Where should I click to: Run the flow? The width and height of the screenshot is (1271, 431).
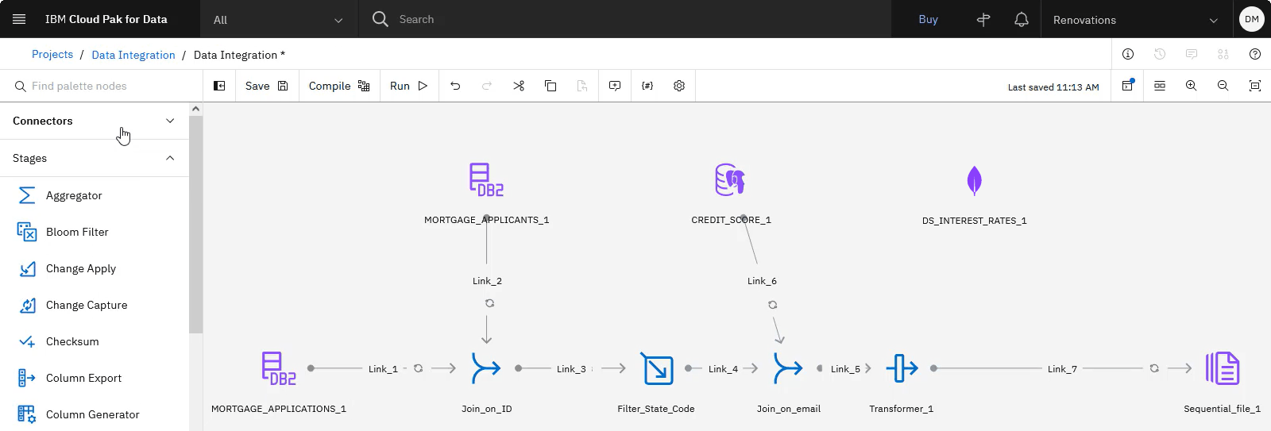pos(408,86)
